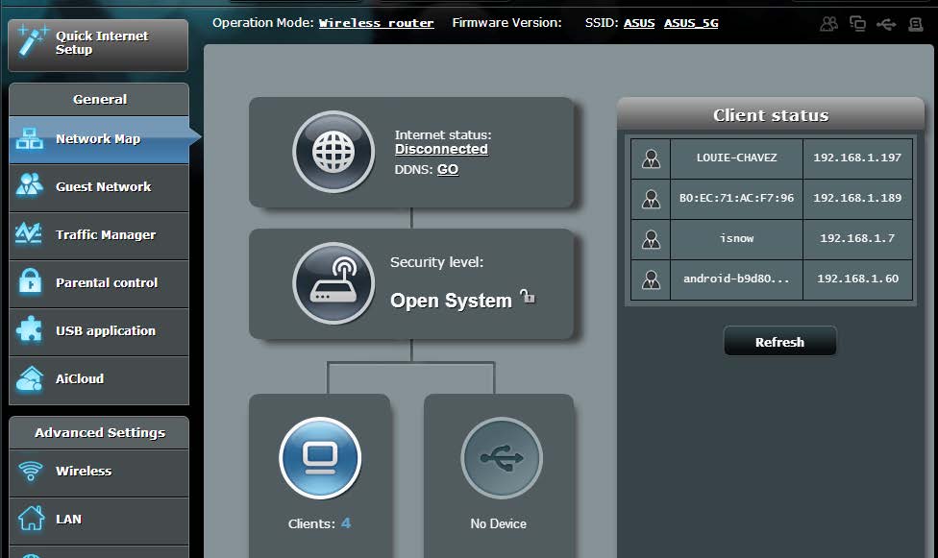Screen dimensions: 938x558
Task: Open Wireless advanced settings
Action: (x=99, y=472)
